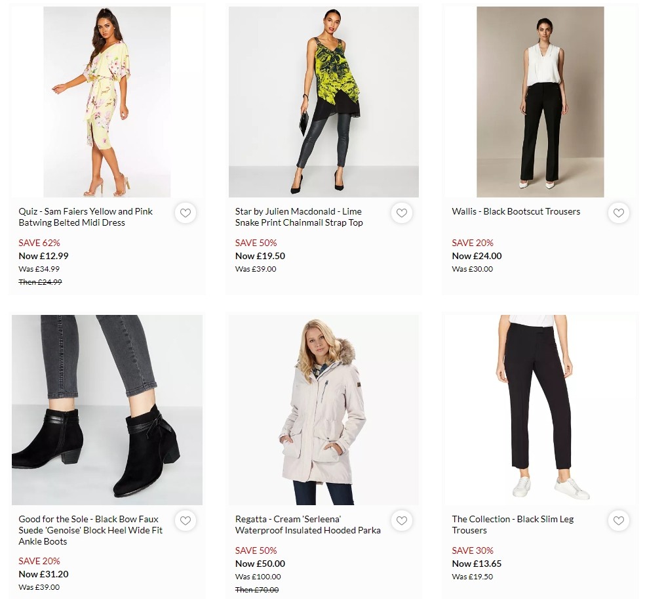
Task: Tap the wishlist icon beside the parka title
Action: 402,520
